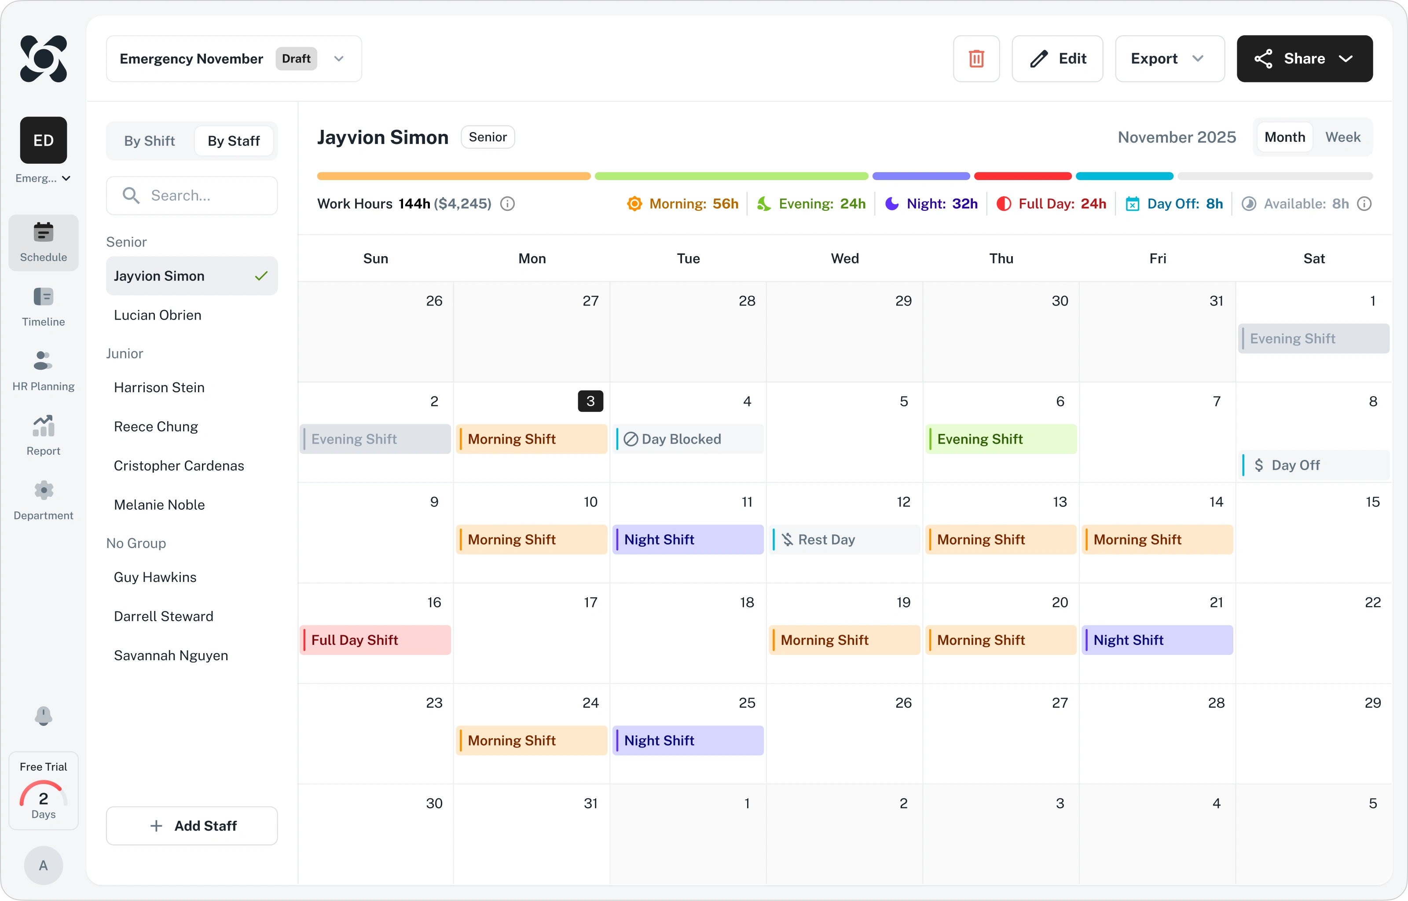1408x901 pixels.
Task: Select Harrison Stein from Junior group
Action: [x=159, y=387]
